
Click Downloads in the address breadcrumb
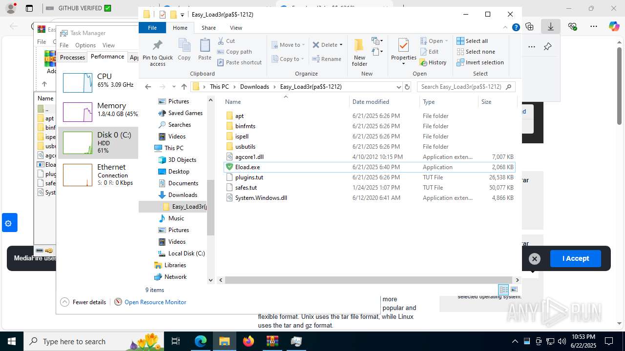tap(254, 87)
